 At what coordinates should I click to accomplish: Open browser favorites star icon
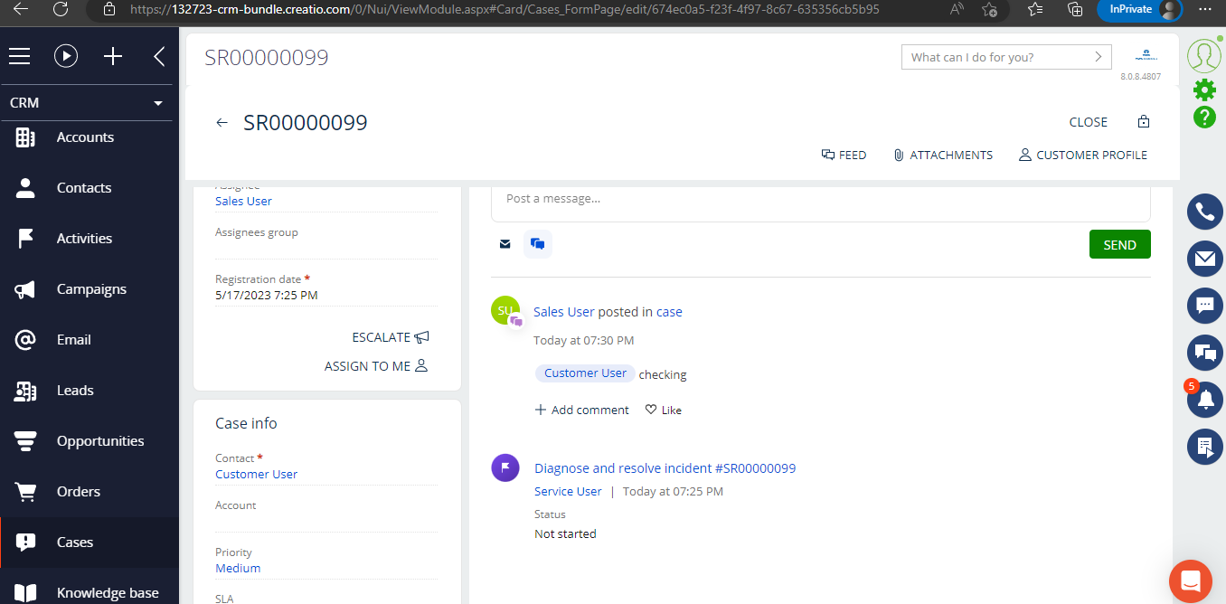tap(1035, 9)
